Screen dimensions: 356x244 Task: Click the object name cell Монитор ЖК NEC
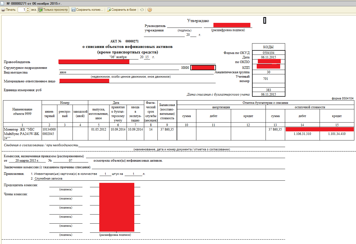(x=22, y=134)
